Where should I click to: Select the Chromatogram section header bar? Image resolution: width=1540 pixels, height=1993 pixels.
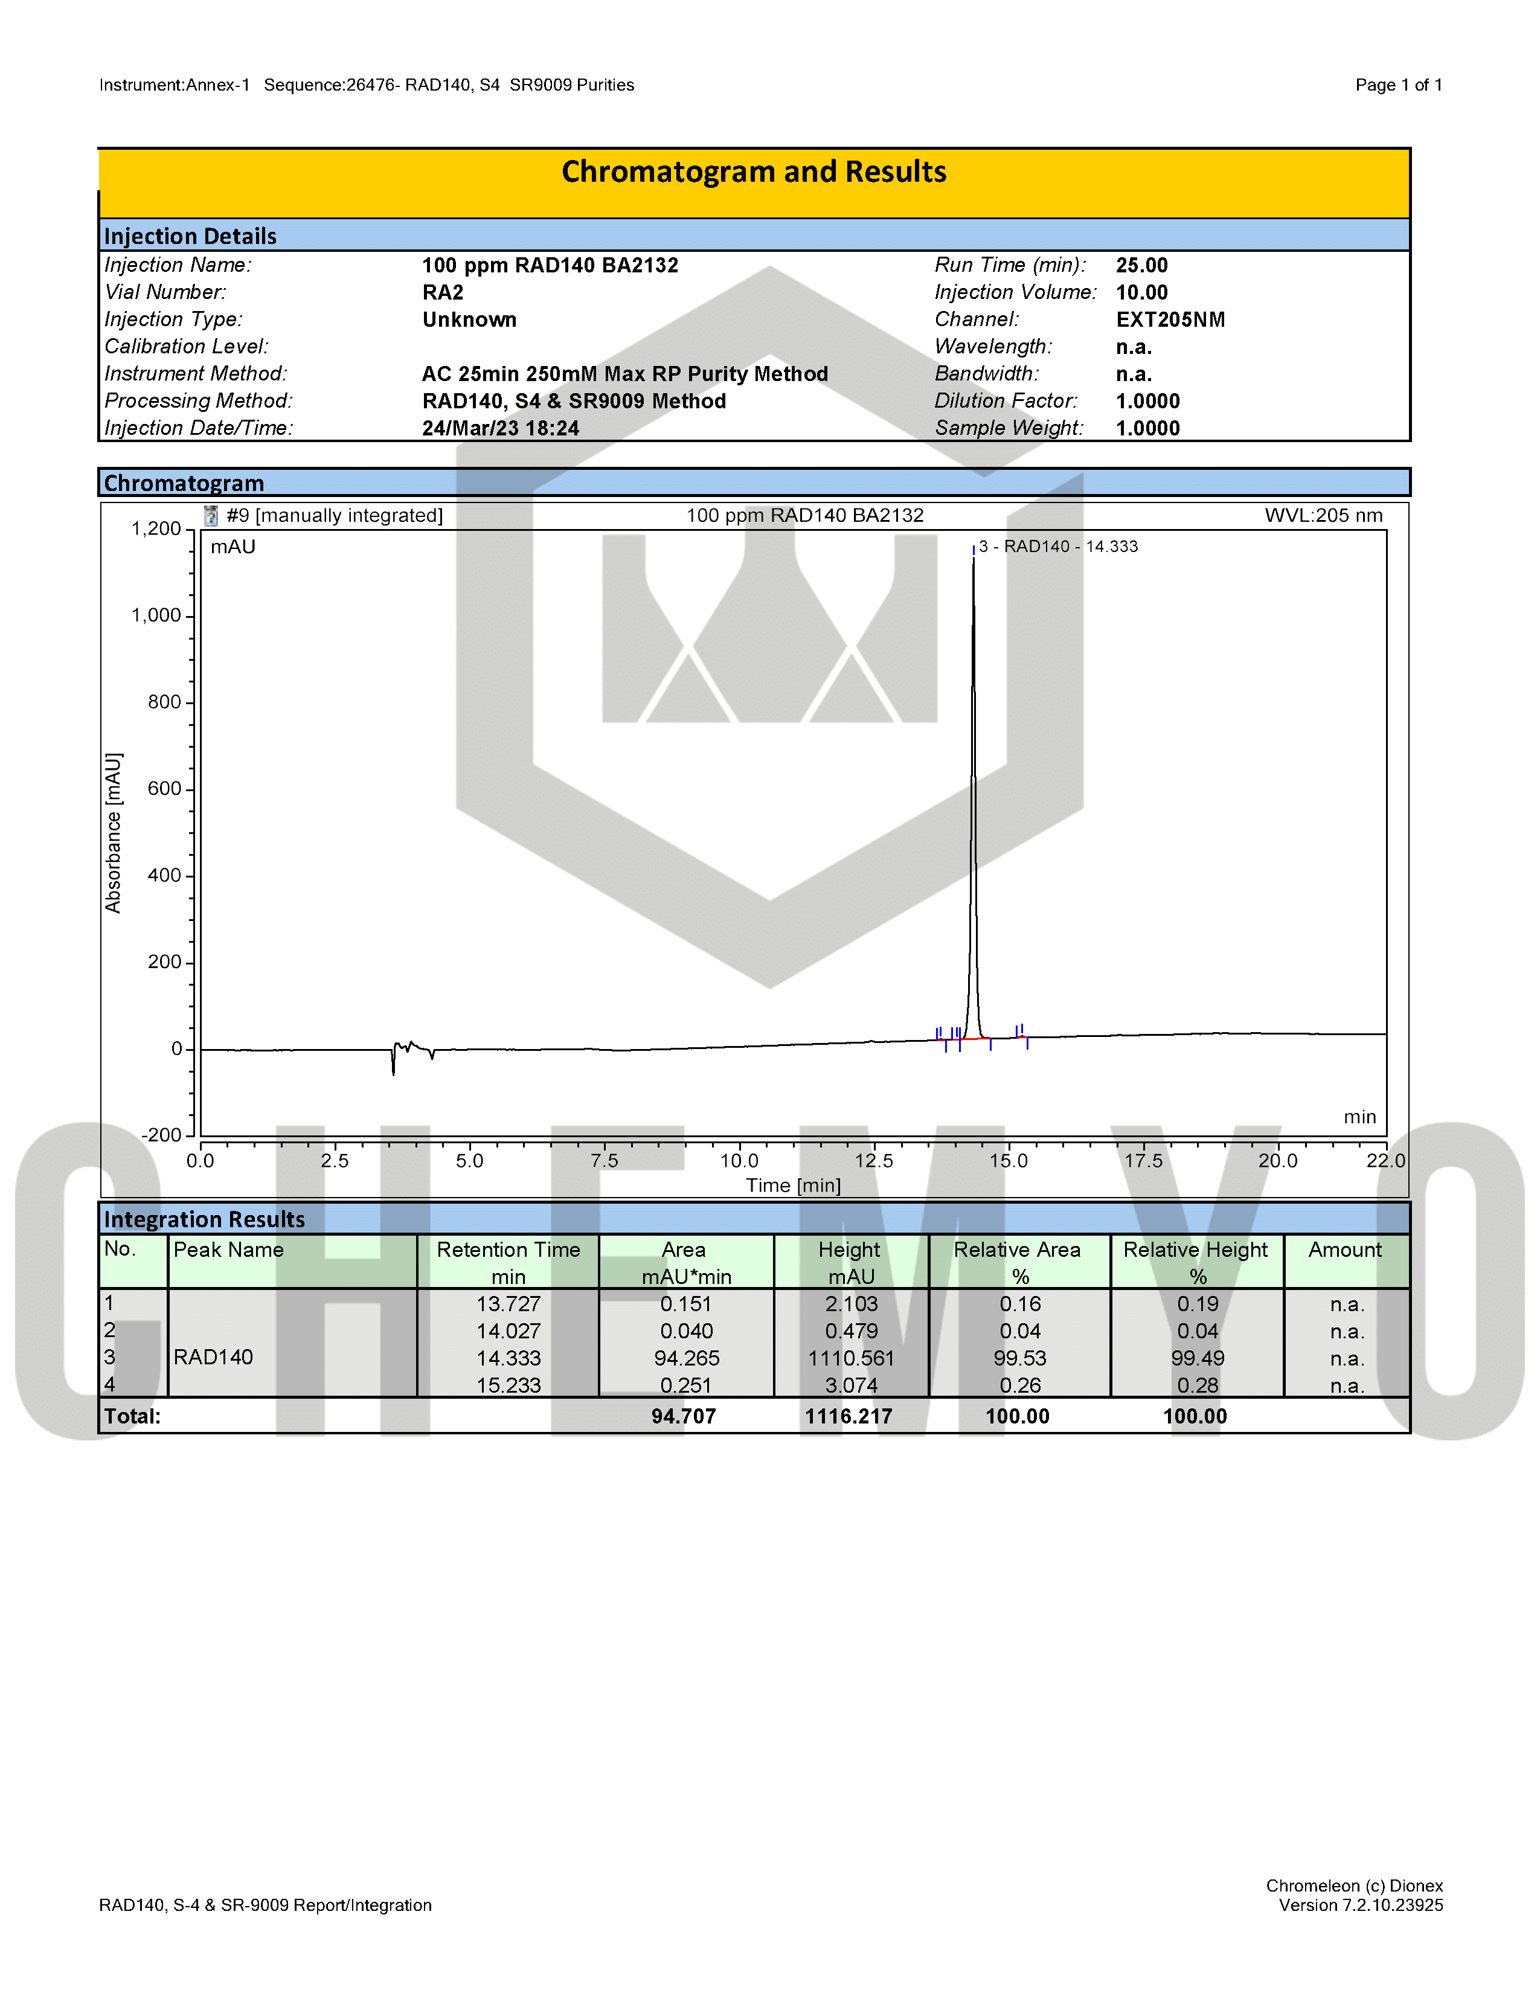coord(184,483)
